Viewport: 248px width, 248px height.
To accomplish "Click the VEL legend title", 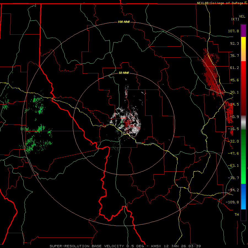I will (242, 17).
